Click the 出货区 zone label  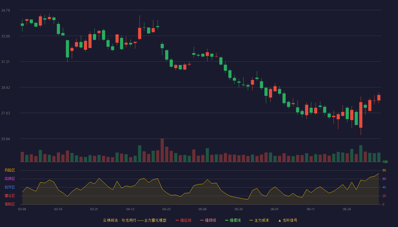coord(10,179)
